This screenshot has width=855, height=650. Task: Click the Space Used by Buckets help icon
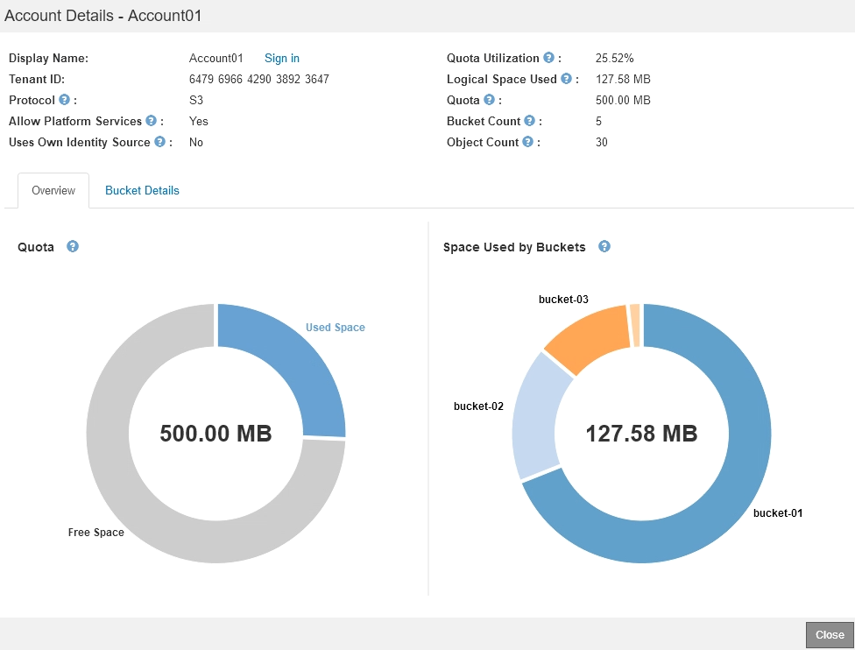[604, 247]
